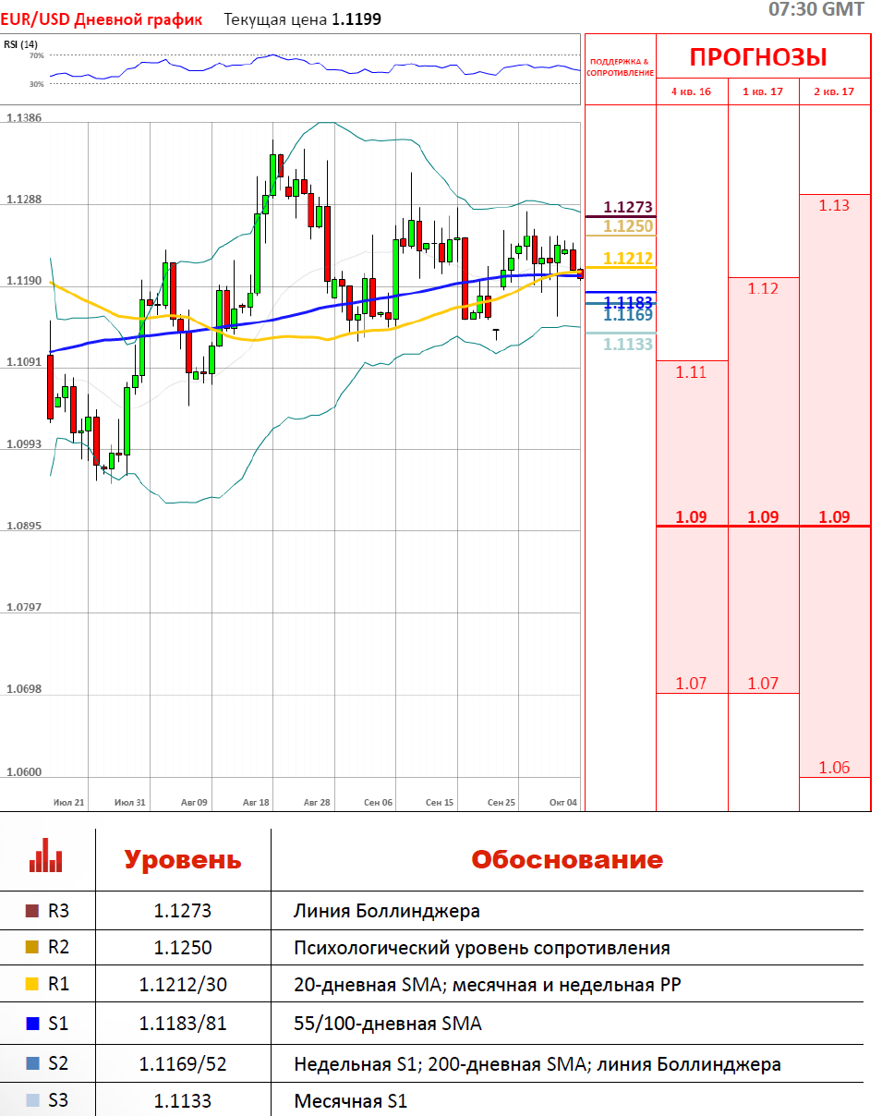This screenshot has height=1116, width=882.
Task: Click the 1.1133 support level on chart
Action: (x=628, y=345)
